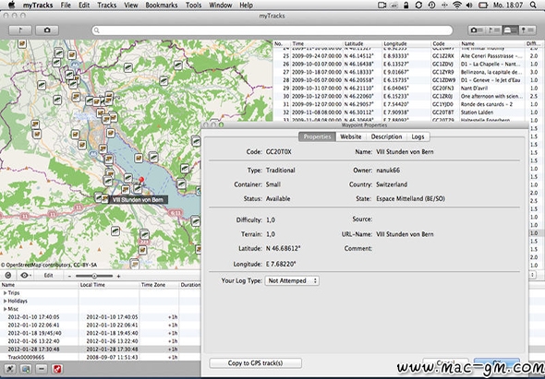The width and height of the screenshot is (545, 379).
Task: Open the Tools menu
Action: point(193,5)
